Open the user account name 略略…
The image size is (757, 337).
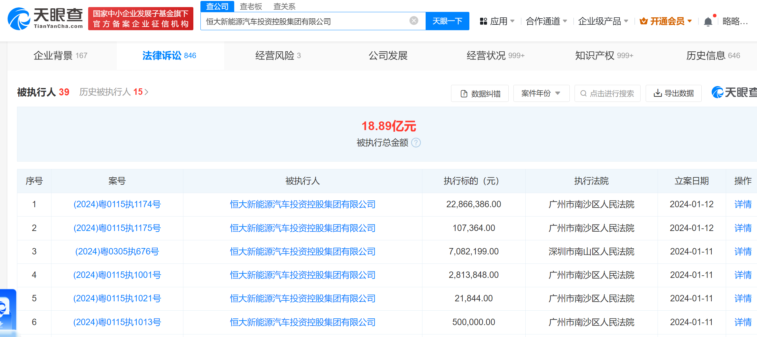click(735, 21)
